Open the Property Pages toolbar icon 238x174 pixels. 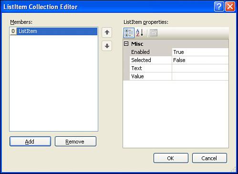pyautogui.click(x=154, y=33)
